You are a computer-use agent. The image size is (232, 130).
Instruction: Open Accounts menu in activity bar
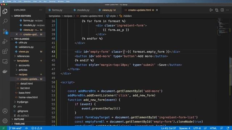5,111
